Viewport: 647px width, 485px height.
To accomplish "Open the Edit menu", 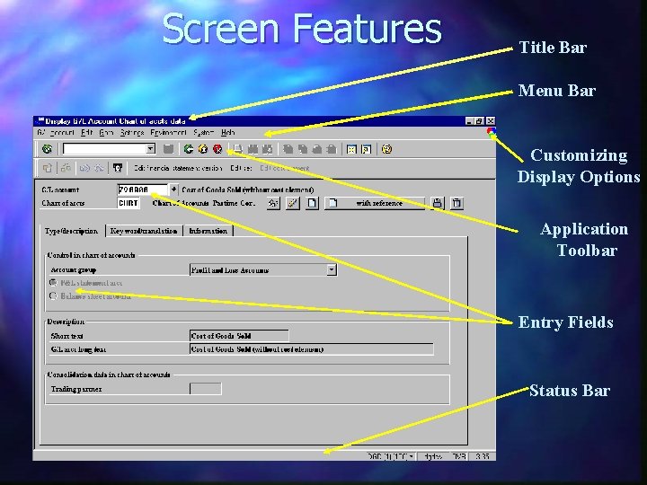I will tap(86, 132).
